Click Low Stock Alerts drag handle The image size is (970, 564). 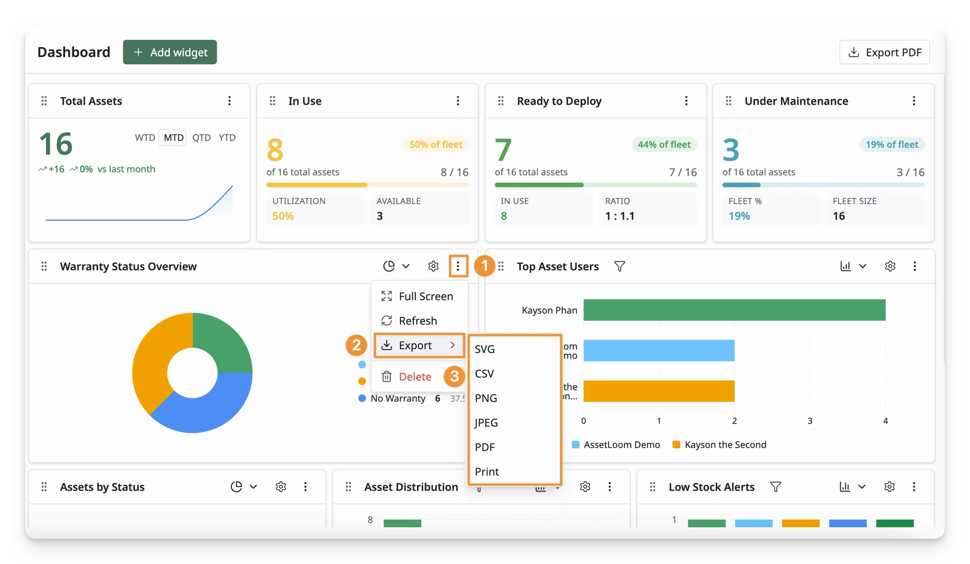coord(653,487)
